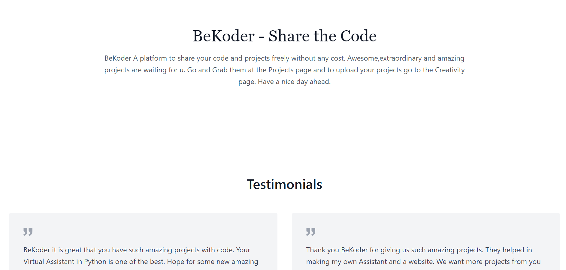
Task: Click "We want more projects from you" text
Action: 489,262
